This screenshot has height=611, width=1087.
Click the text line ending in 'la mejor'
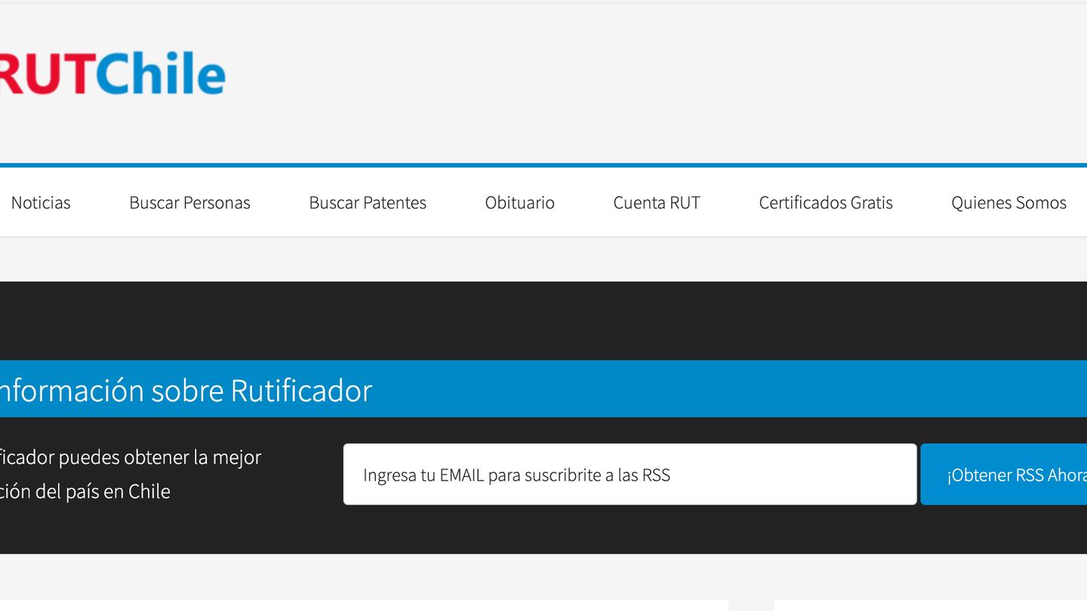click(130, 457)
